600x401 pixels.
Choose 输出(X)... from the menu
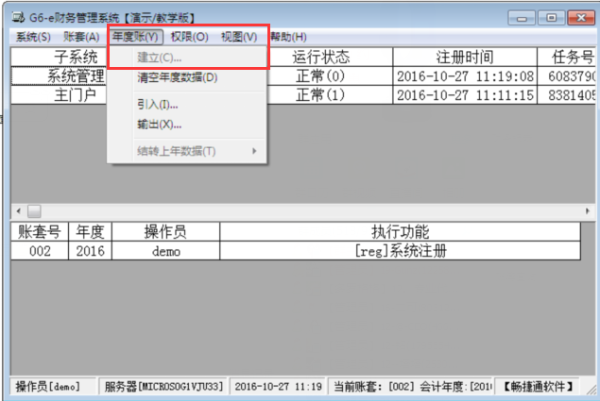(187, 125)
